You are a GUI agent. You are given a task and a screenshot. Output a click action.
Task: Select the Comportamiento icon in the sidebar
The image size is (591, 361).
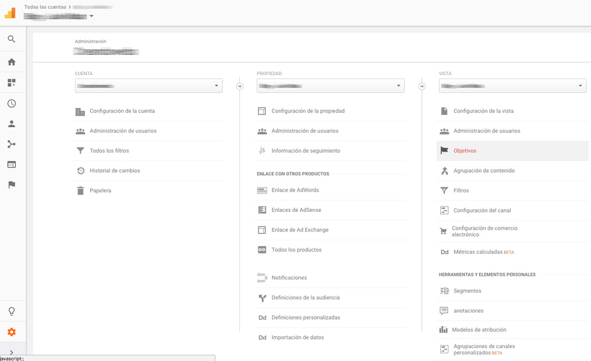tap(12, 164)
